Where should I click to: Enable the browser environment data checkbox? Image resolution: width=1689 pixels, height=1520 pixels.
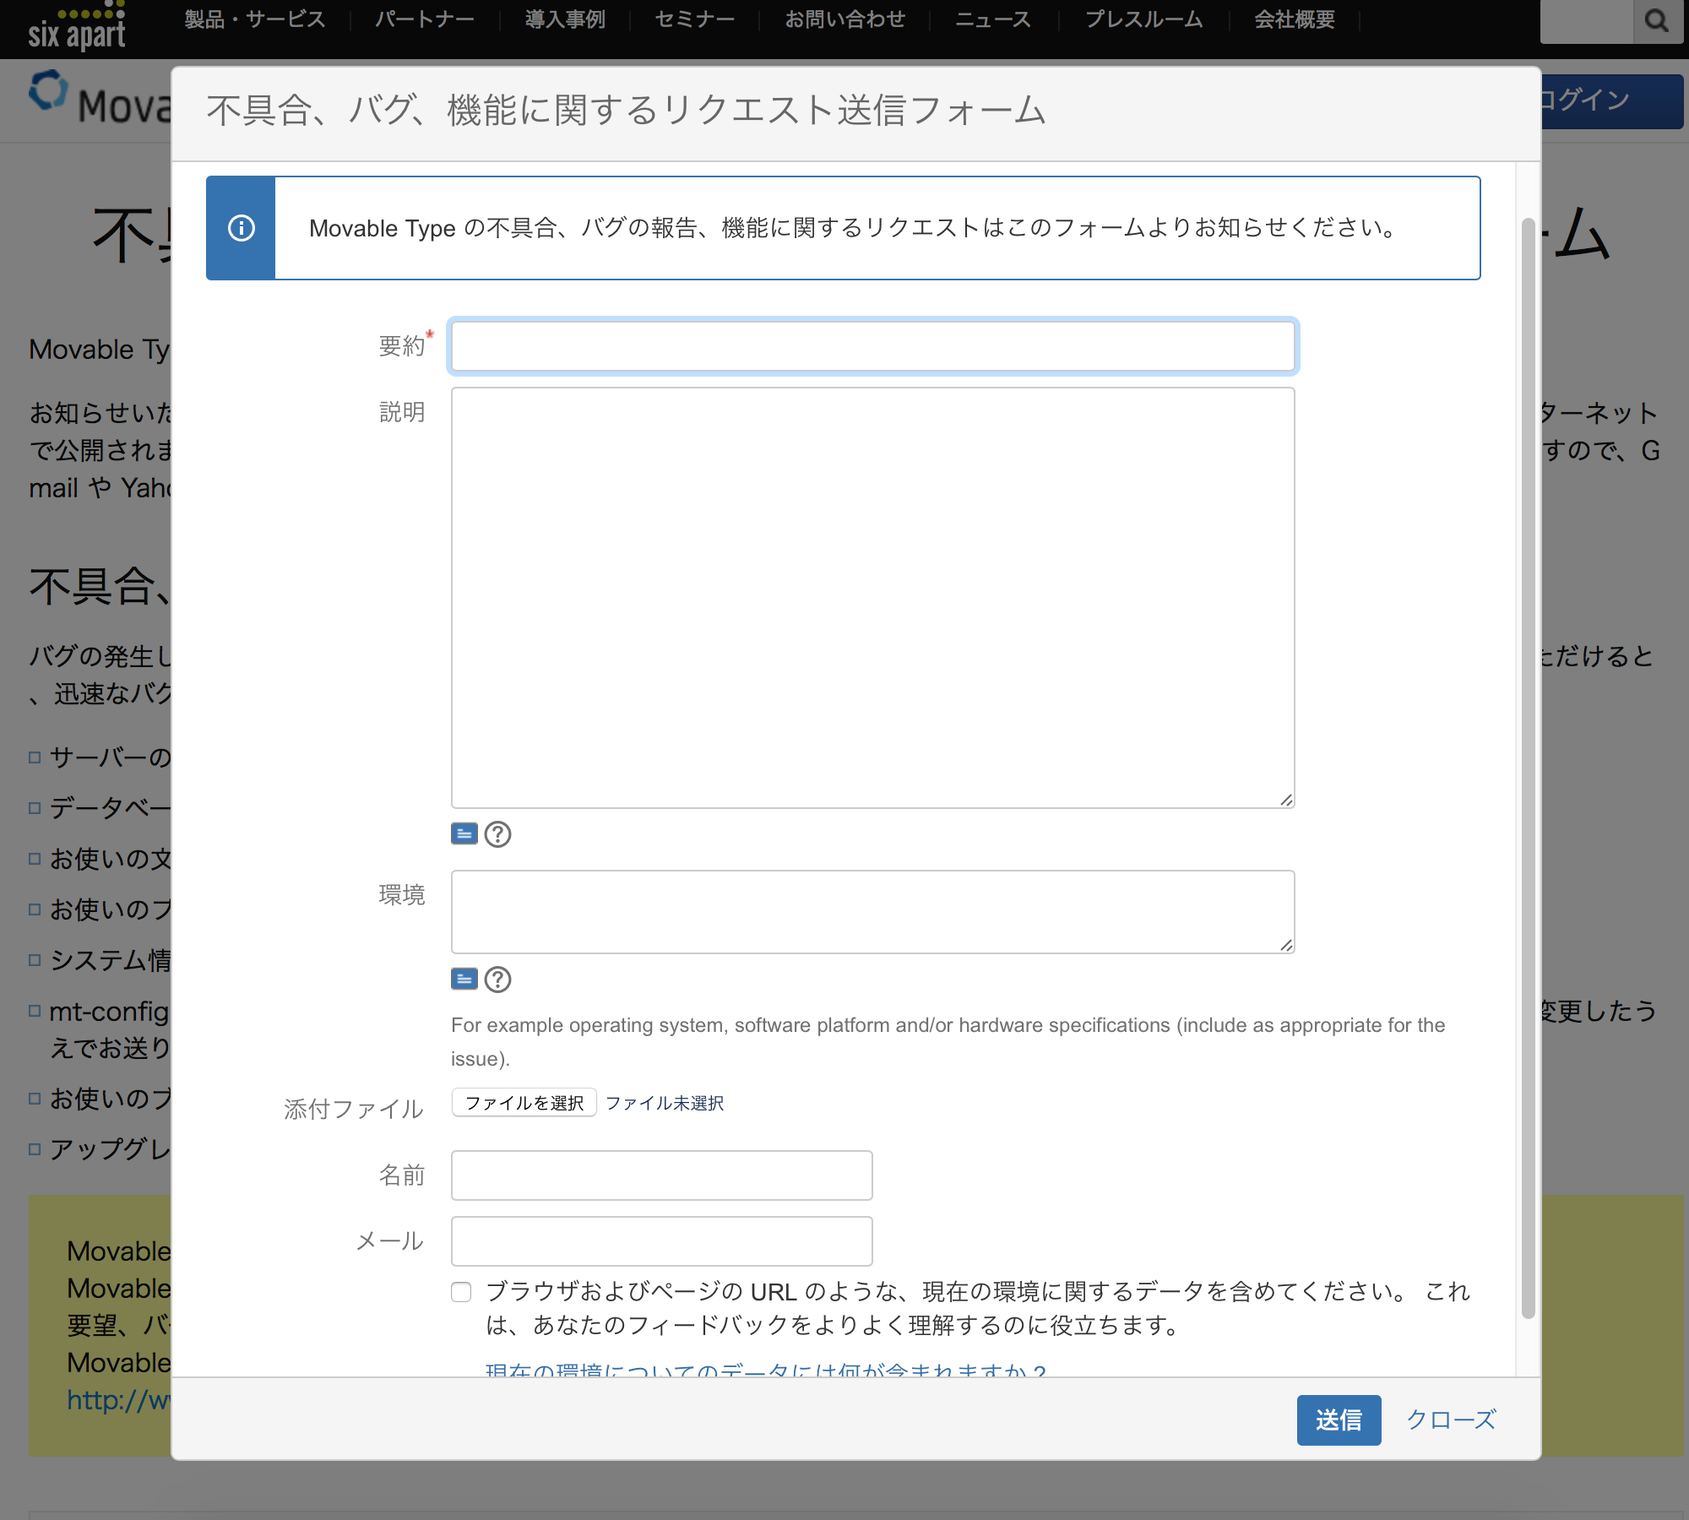point(461,1292)
